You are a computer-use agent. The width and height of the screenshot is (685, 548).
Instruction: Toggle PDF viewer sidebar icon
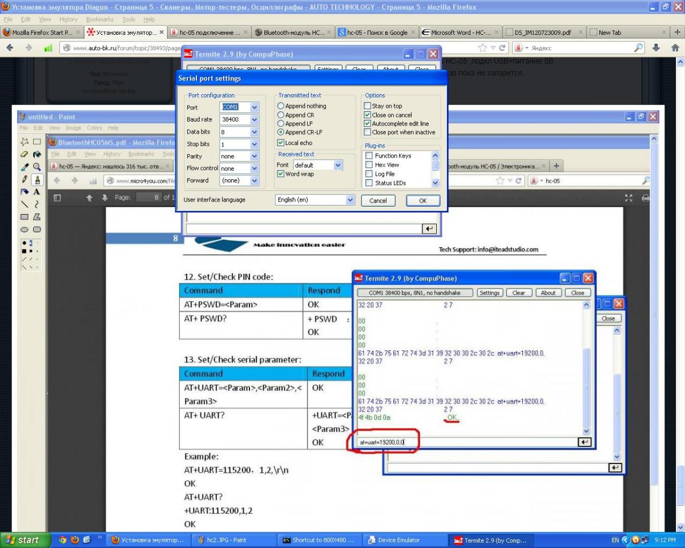tap(57, 198)
